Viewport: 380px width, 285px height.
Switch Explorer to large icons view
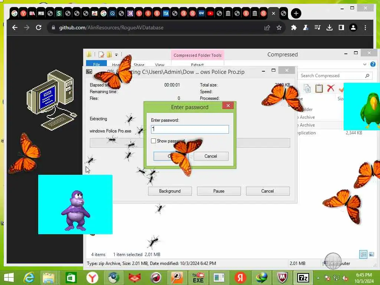click(x=371, y=255)
